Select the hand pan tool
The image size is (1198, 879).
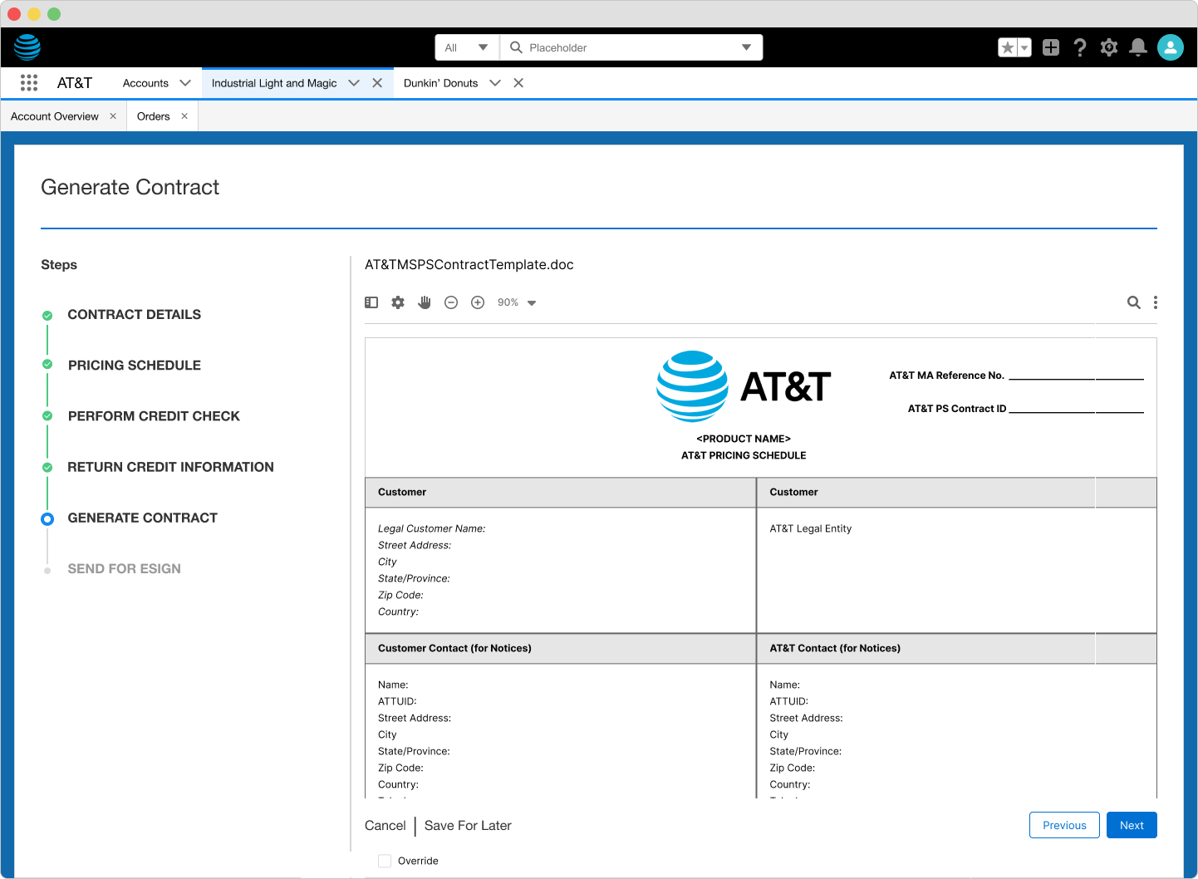tap(425, 302)
